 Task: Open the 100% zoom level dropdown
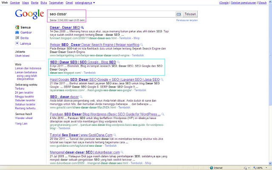coord(266,168)
